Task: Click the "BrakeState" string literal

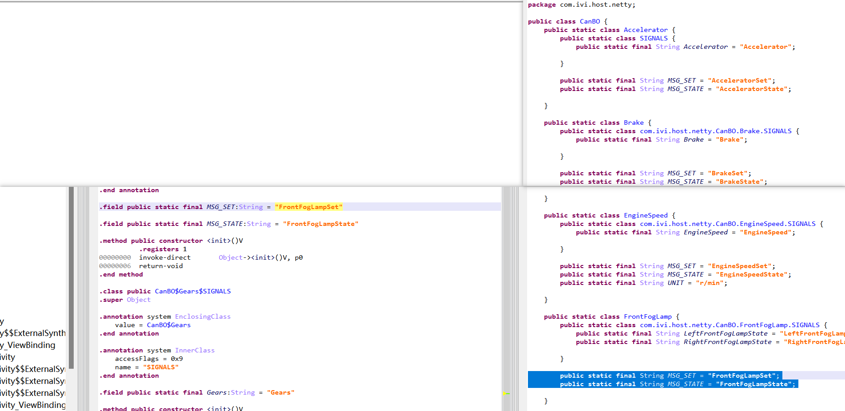Action: tap(740, 182)
